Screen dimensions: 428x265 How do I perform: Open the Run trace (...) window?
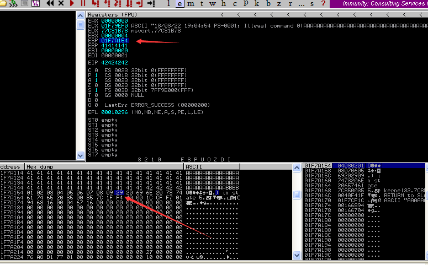pyautogui.click(x=302, y=4)
